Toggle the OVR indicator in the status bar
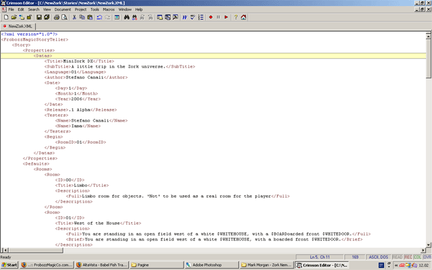Viewport: 432px width, 270px height. pyautogui.click(x=427, y=257)
